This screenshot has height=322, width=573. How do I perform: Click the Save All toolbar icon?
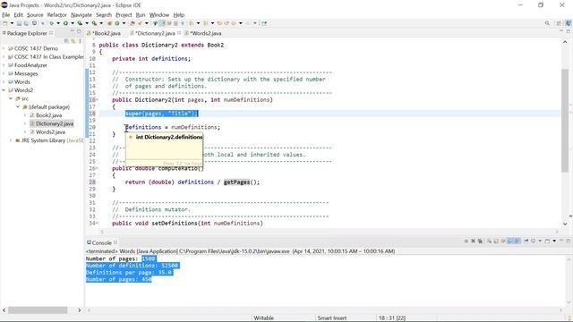(26, 23)
